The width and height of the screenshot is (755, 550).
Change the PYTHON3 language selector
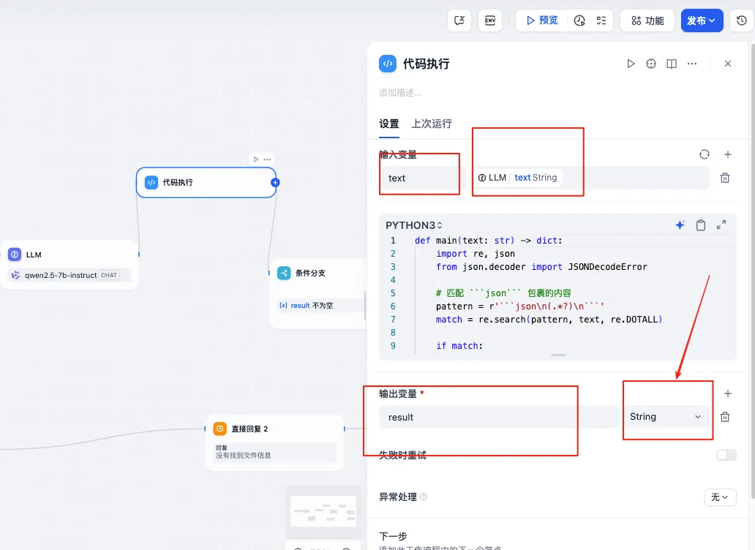(413, 225)
